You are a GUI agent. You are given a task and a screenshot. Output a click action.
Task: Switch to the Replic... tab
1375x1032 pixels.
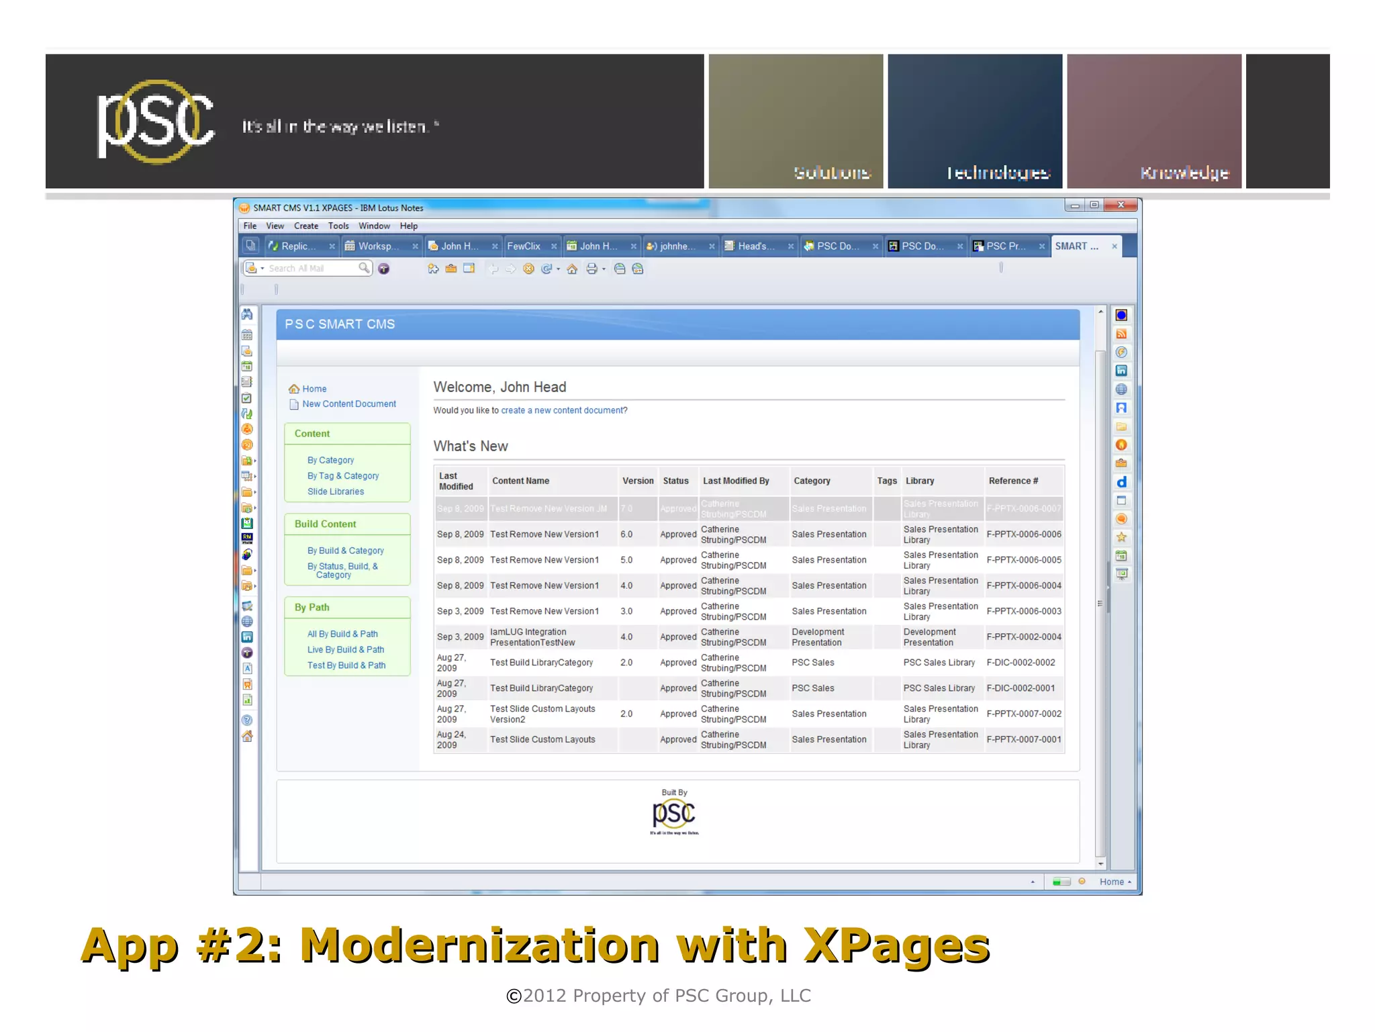(298, 246)
